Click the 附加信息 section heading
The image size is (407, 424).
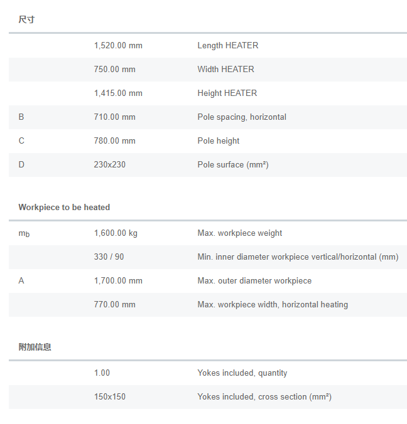(x=35, y=347)
